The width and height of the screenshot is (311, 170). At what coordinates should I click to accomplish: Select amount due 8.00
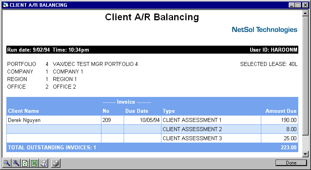(292, 129)
